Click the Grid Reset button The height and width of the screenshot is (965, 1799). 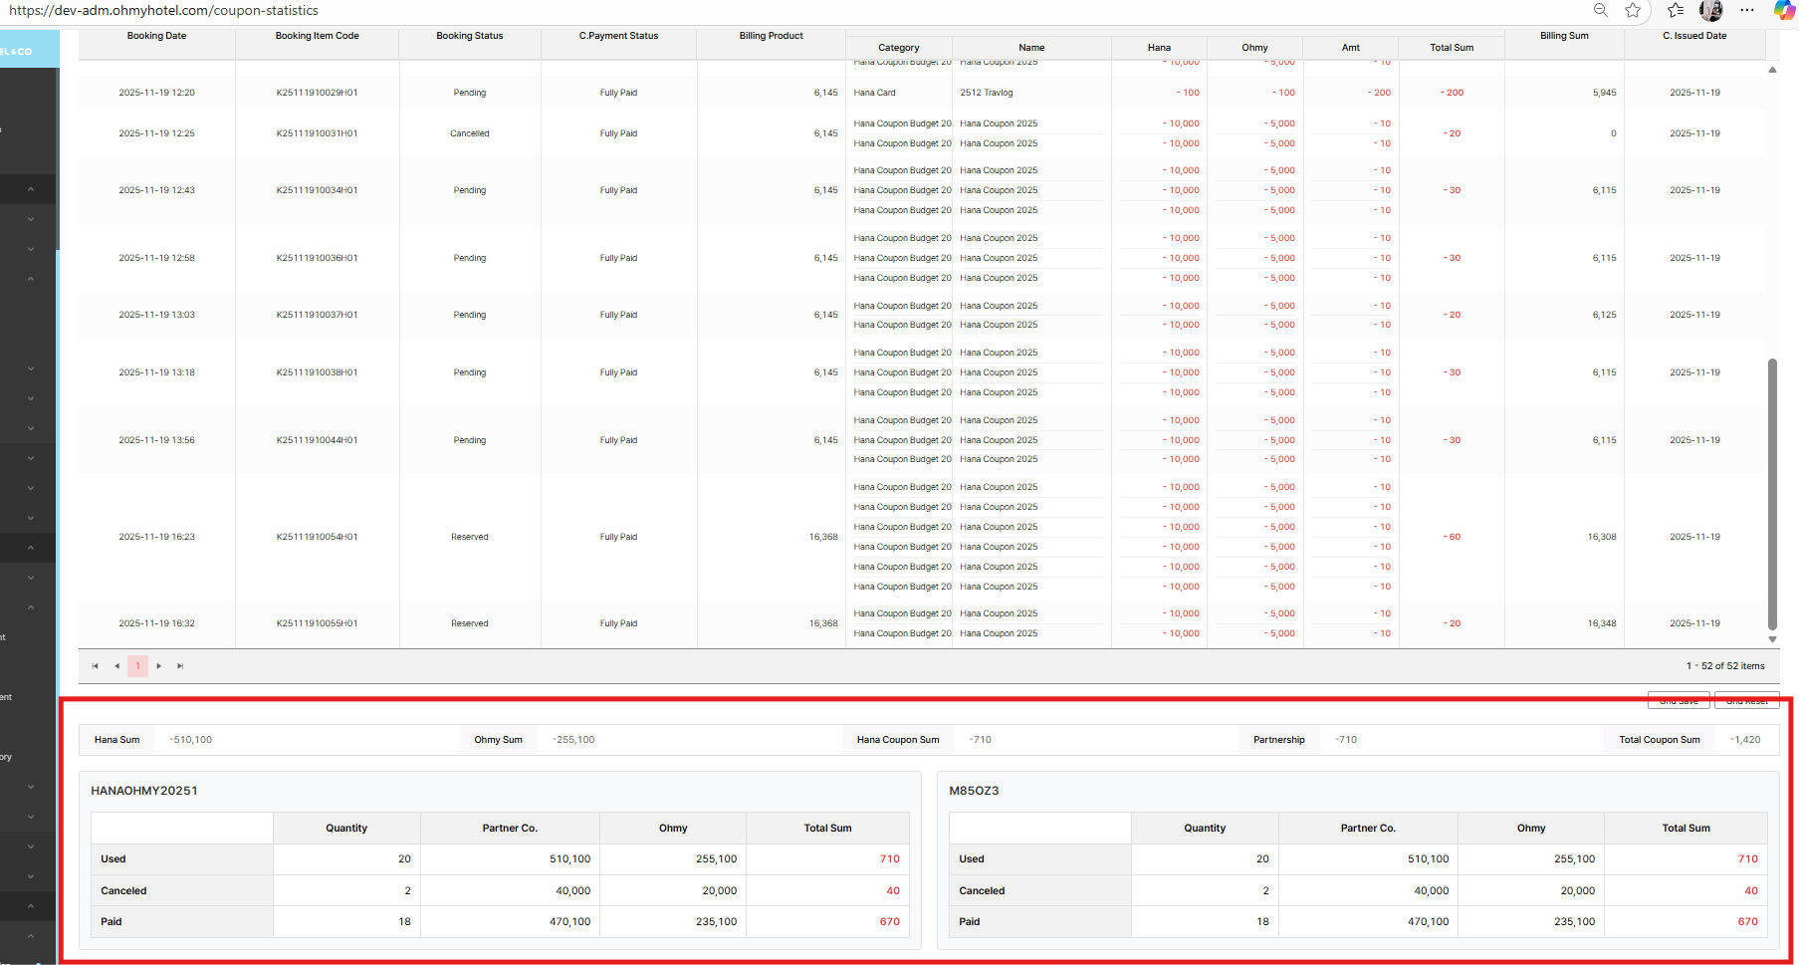pos(1746,700)
